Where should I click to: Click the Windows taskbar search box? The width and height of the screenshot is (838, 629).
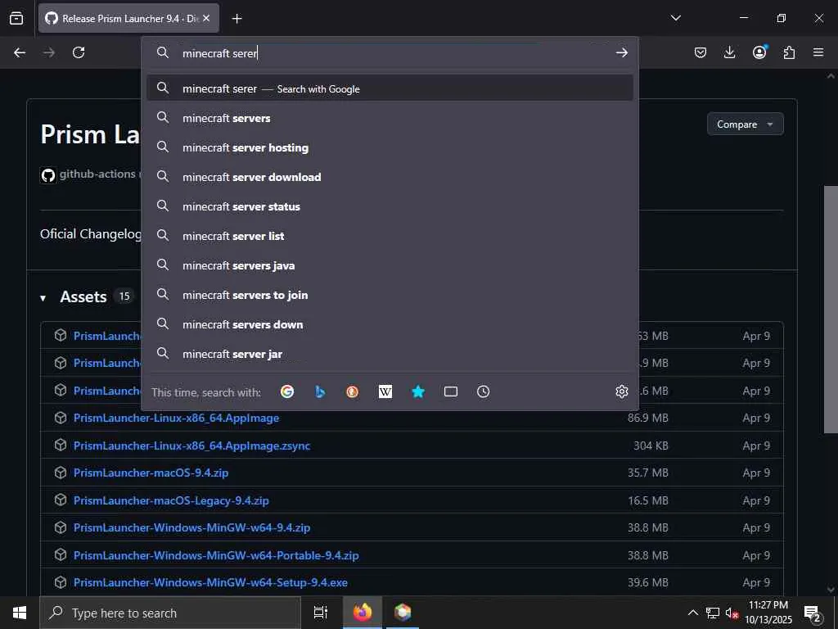(x=170, y=613)
